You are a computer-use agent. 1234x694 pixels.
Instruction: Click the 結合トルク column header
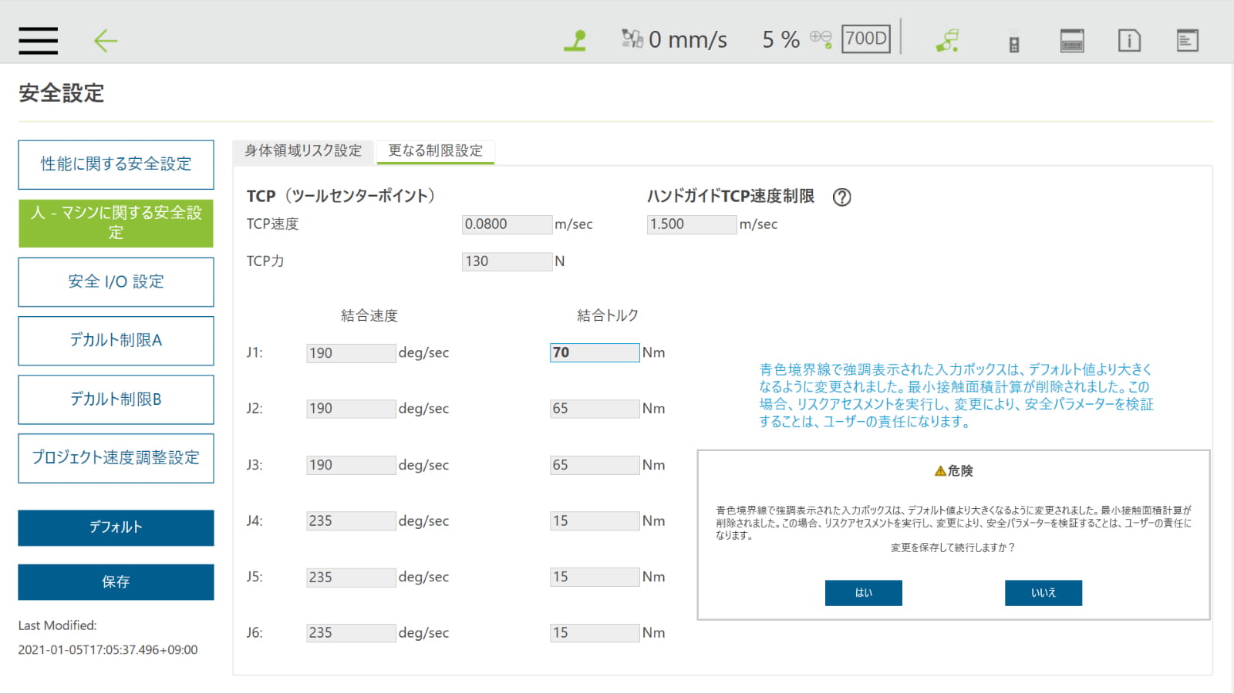(608, 316)
